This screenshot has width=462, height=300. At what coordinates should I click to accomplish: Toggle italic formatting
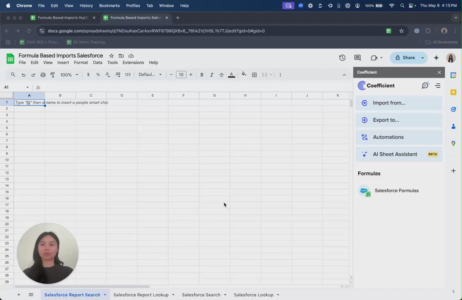(212, 75)
